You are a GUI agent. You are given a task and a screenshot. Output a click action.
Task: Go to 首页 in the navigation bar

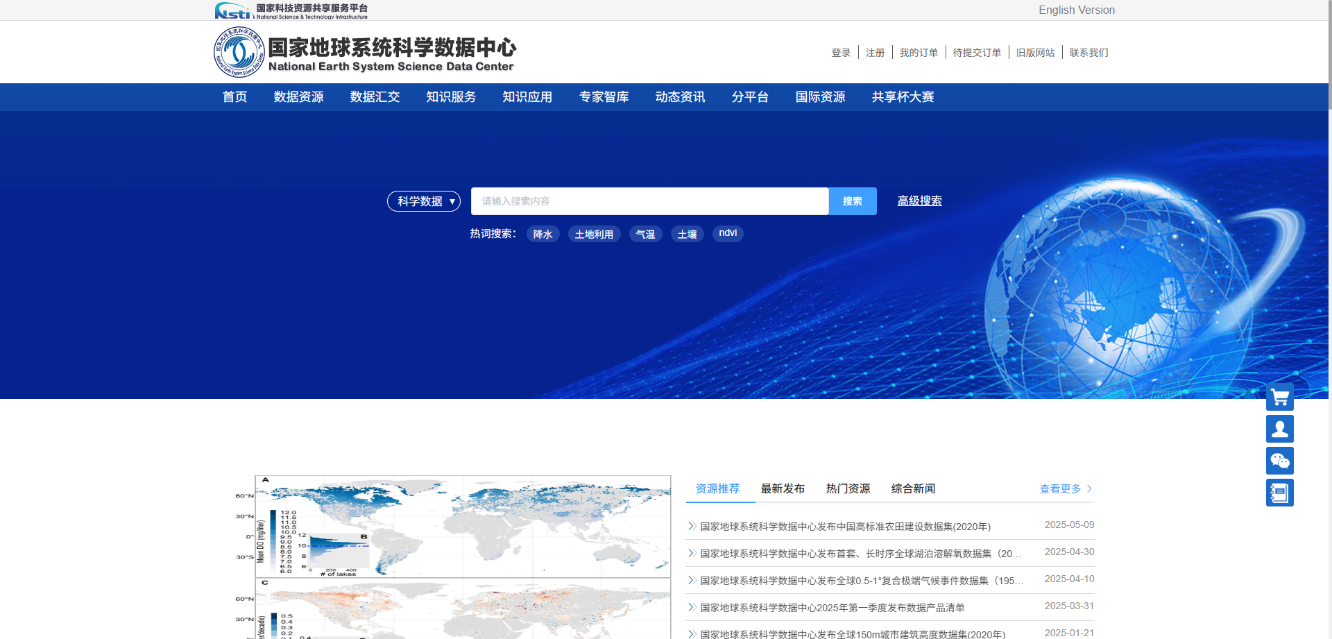point(234,97)
